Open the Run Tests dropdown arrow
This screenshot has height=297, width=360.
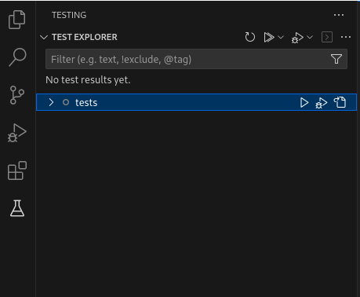[x=281, y=37]
